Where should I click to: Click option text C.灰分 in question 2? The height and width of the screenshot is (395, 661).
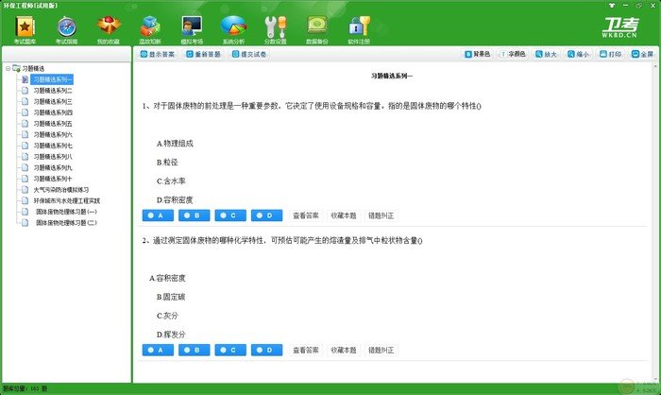click(x=167, y=316)
